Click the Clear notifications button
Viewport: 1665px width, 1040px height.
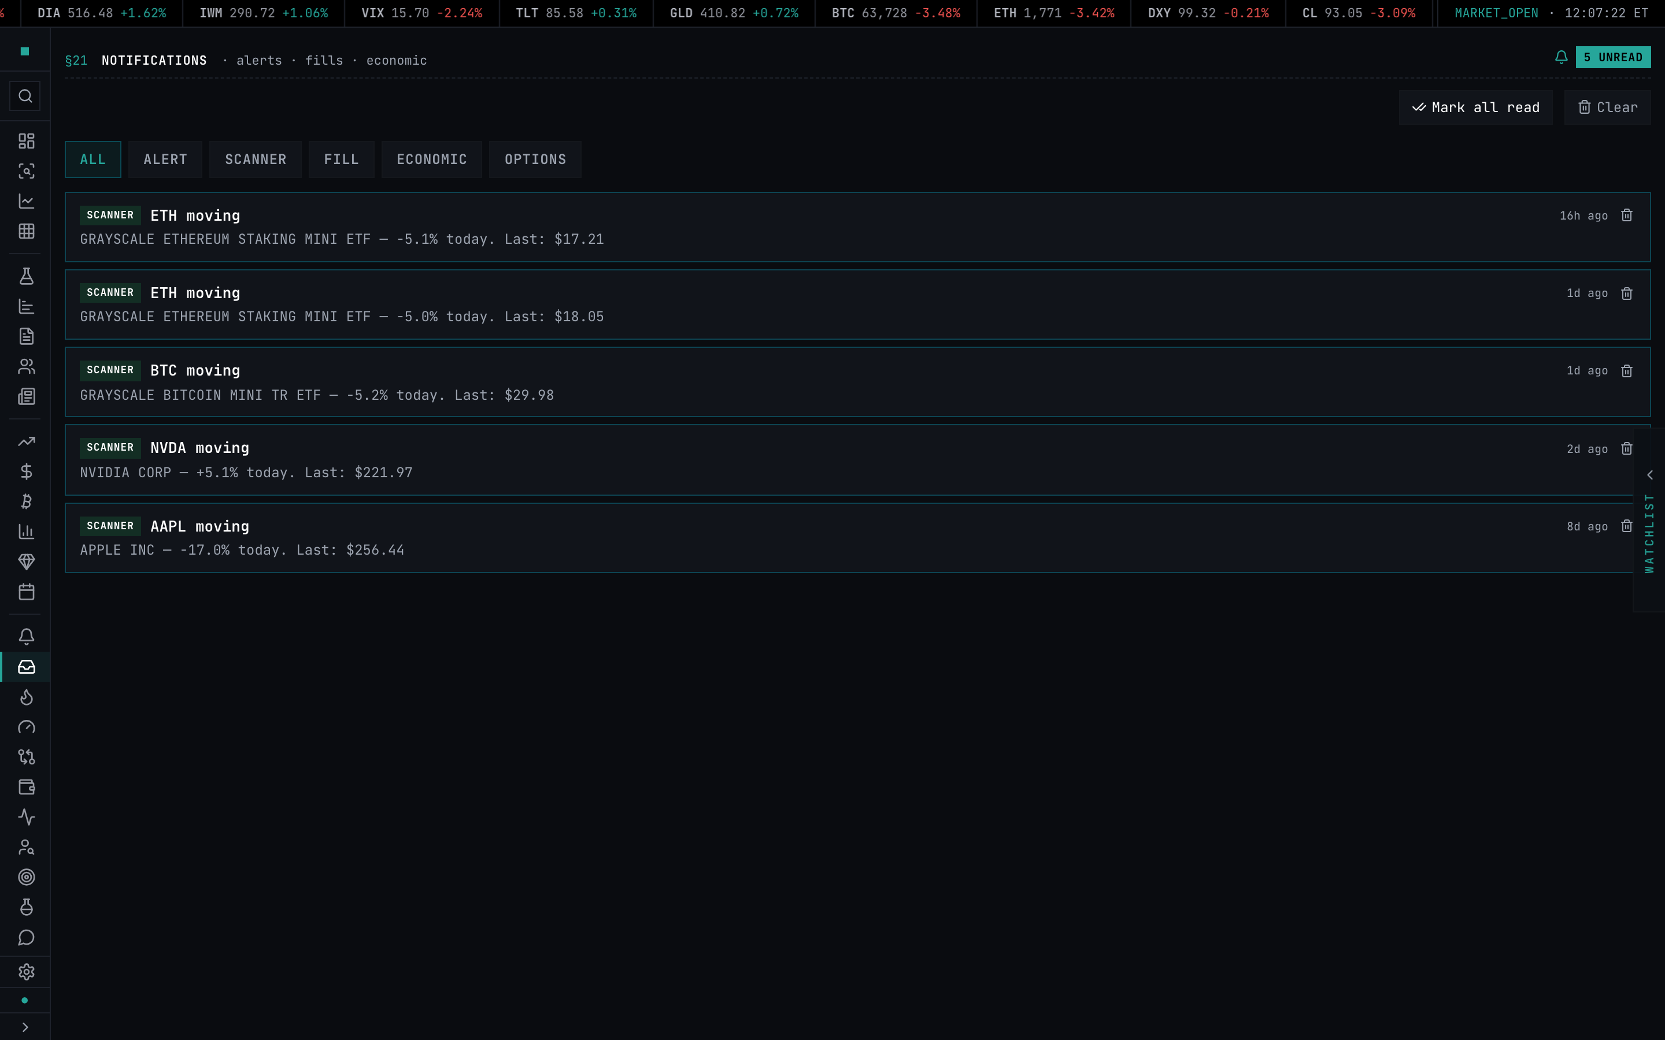coord(1607,107)
